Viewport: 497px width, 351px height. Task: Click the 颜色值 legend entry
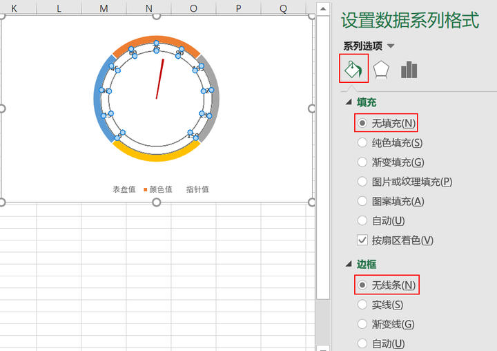click(x=158, y=189)
